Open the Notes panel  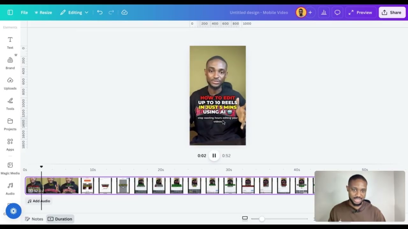[34, 219]
